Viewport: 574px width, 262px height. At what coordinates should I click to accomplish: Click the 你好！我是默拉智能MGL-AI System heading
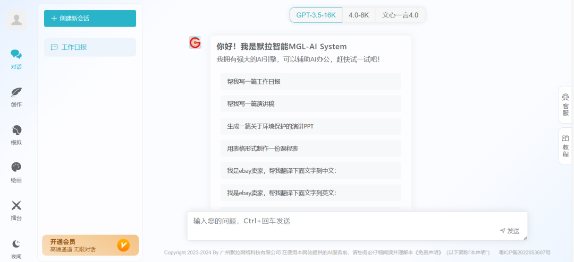282,47
